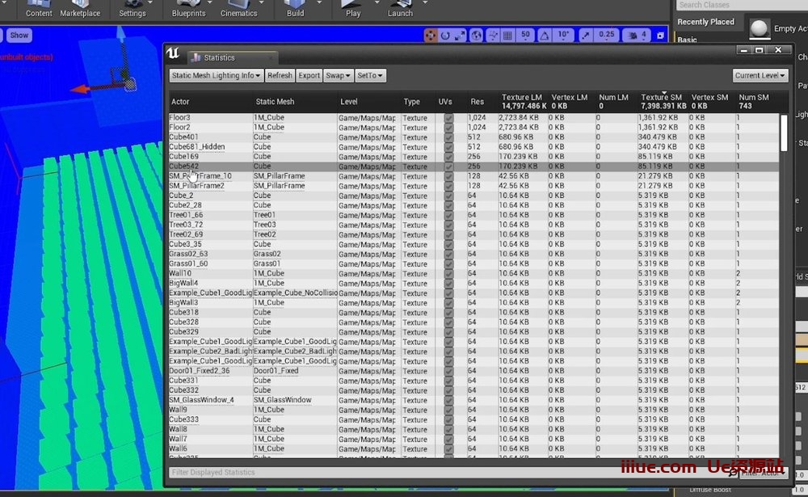This screenshot has height=497, width=808.
Task: Click the Export button
Action: click(x=309, y=76)
